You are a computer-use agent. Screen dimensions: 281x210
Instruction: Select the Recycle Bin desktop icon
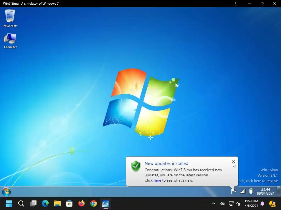(x=10, y=18)
